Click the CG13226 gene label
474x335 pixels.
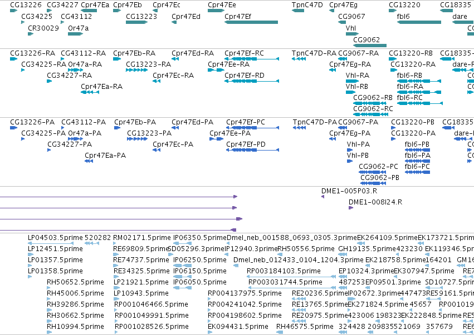(x=26, y=5)
